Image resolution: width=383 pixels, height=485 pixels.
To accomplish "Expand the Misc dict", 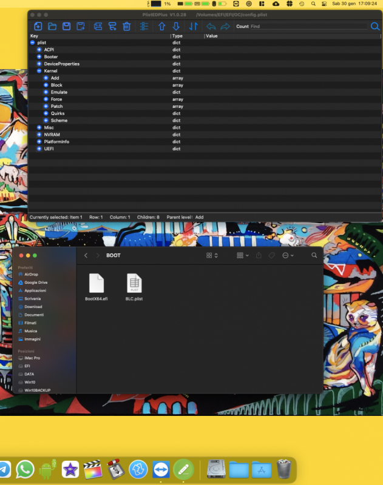I will tap(39, 127).
